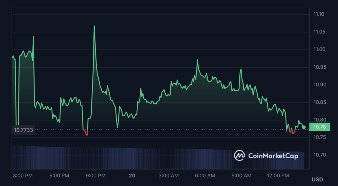Click the 11.05 price axis label
338x186 pixels.
point(319,32)
